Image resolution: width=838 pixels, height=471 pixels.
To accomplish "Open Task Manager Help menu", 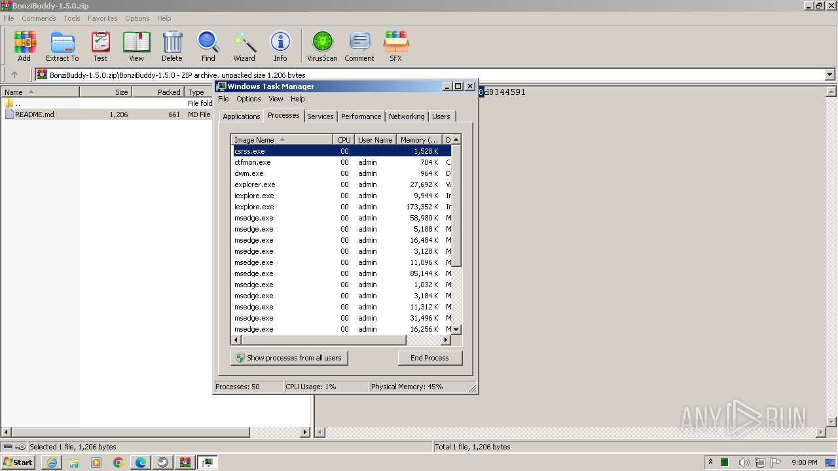I will (298, 99).
